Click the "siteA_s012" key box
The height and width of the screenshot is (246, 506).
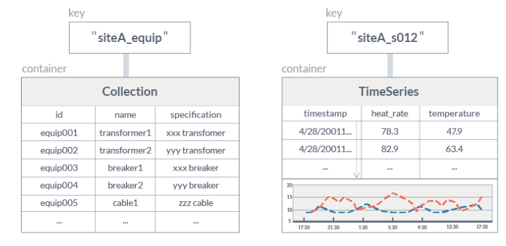(x=387, y=38)
